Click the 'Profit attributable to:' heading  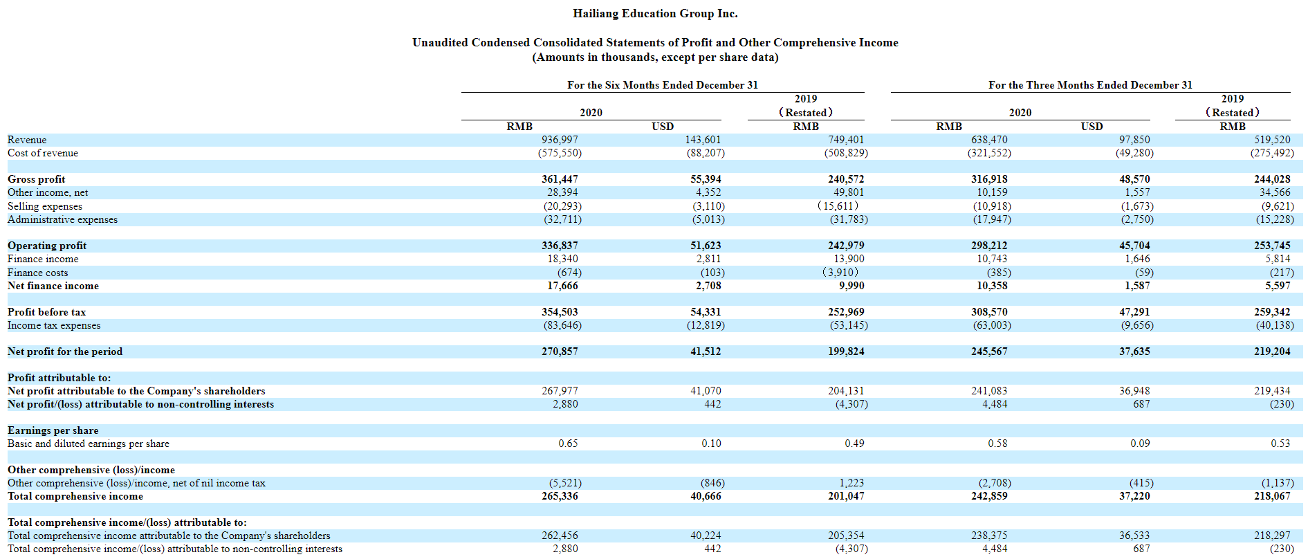[59, 378]
